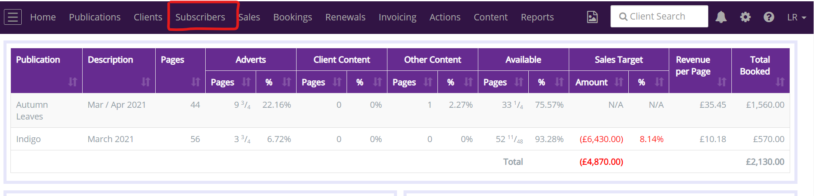This screenshot has height=196, width=814.
Task: Sort table by Publication column
Action: tap(72, 82)
